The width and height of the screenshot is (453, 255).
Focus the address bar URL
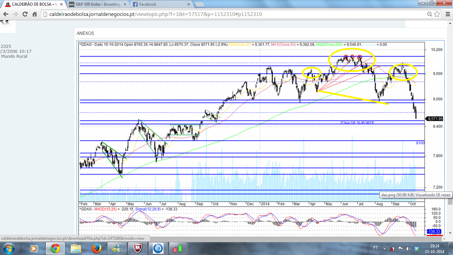(232, 14)
